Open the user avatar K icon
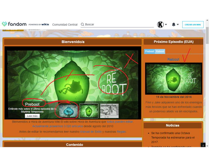Screen dimensions: 209x156 click(160, 25)
